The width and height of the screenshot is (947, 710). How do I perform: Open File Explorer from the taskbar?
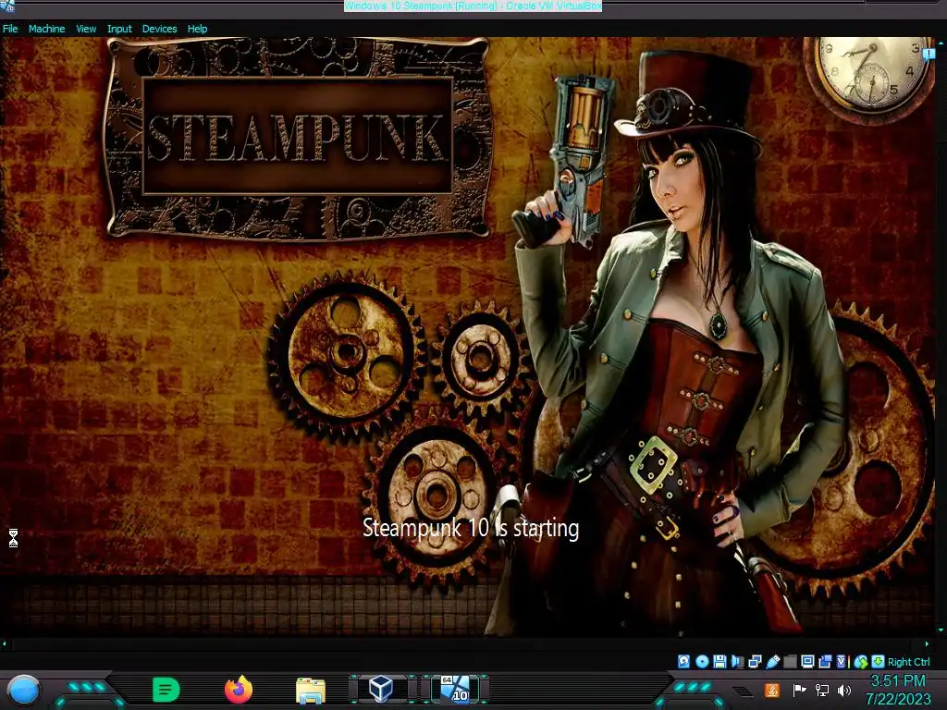[311, 691]
